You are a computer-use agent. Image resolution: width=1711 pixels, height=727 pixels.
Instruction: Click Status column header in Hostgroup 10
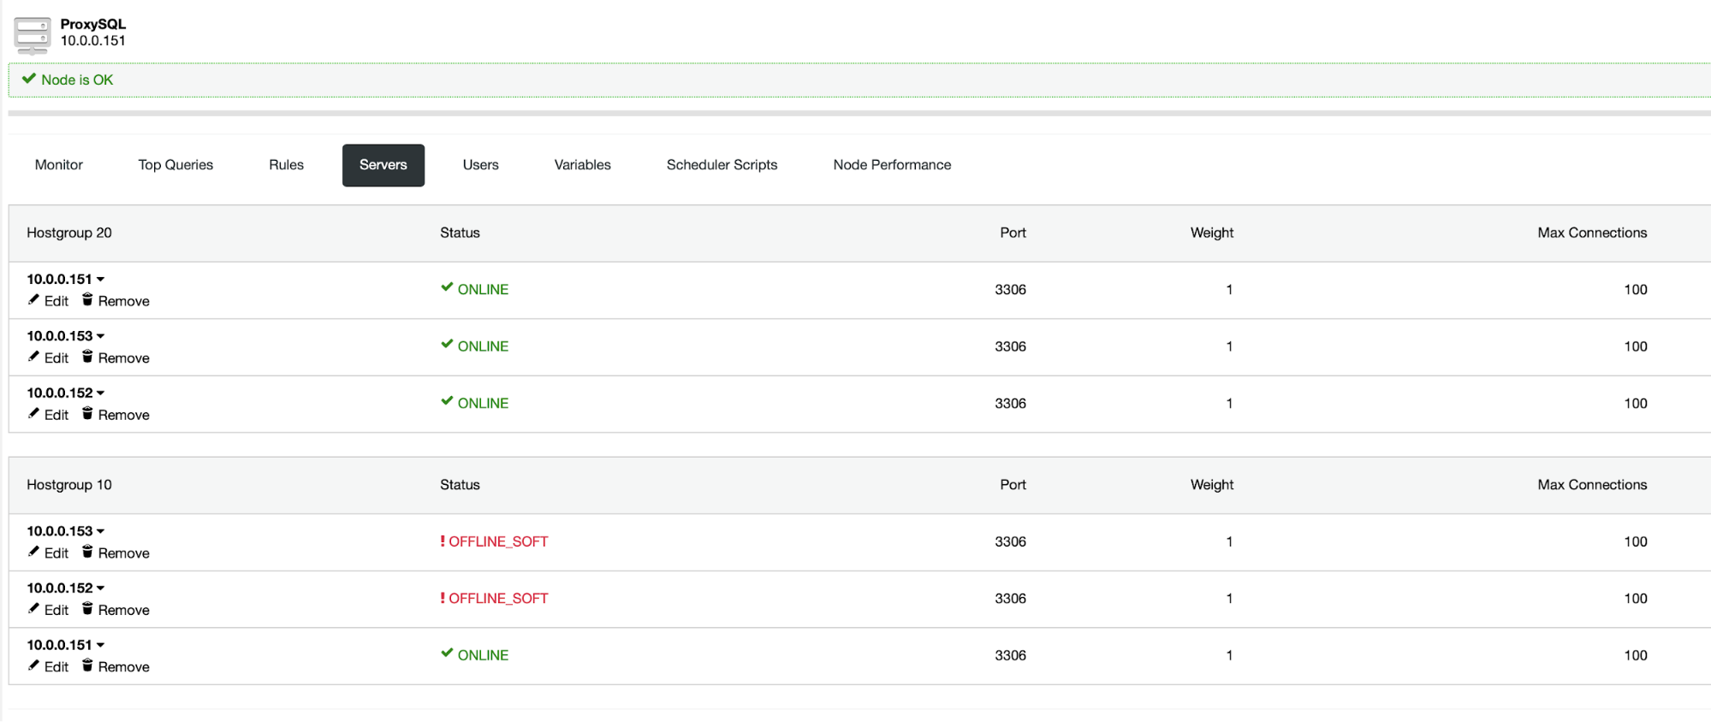pos(460,485)
